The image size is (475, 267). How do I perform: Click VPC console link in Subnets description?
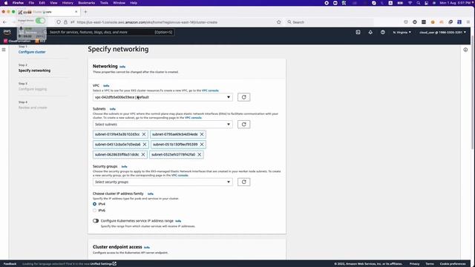(x=193, y=117)
